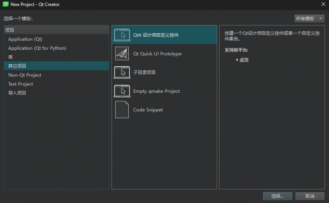Click the 子目录项目 template icon
The image size is (329, 203).
[x=122, y=72]
